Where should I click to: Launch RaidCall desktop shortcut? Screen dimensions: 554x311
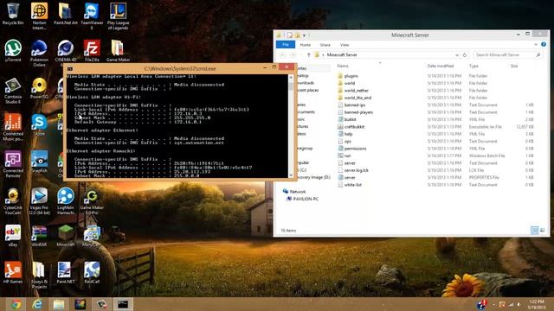92,272
